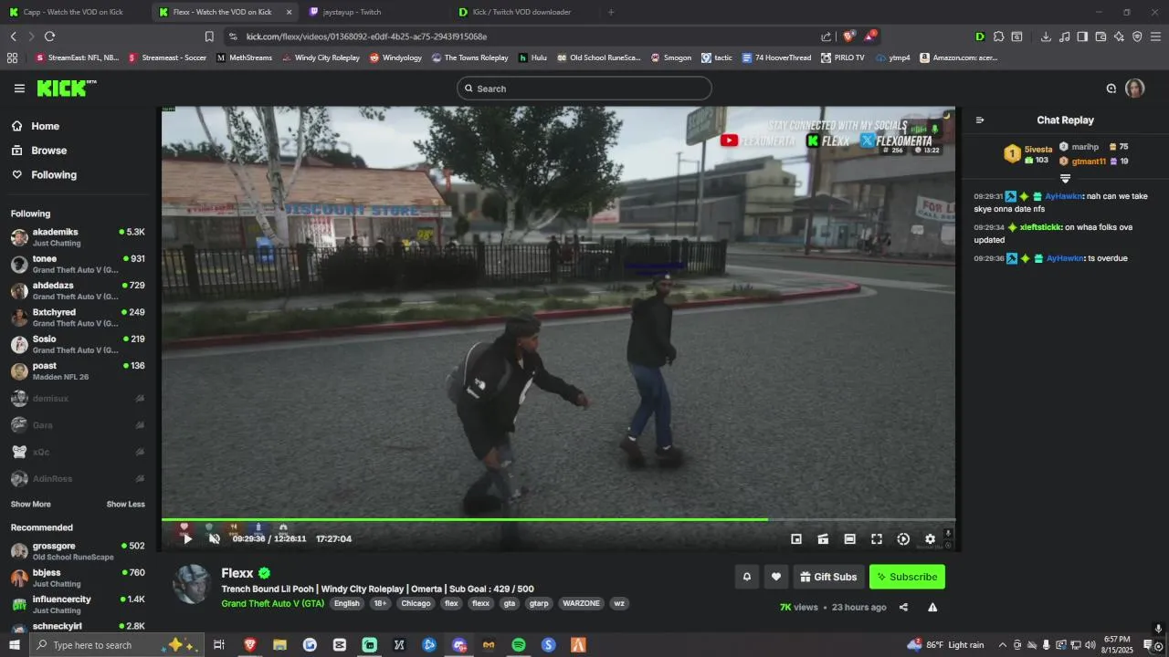Image resolution: width=1169 pixels, height=657 pixels.
Task: Collapse the Chat Replay panel
Action: point(980,120)
